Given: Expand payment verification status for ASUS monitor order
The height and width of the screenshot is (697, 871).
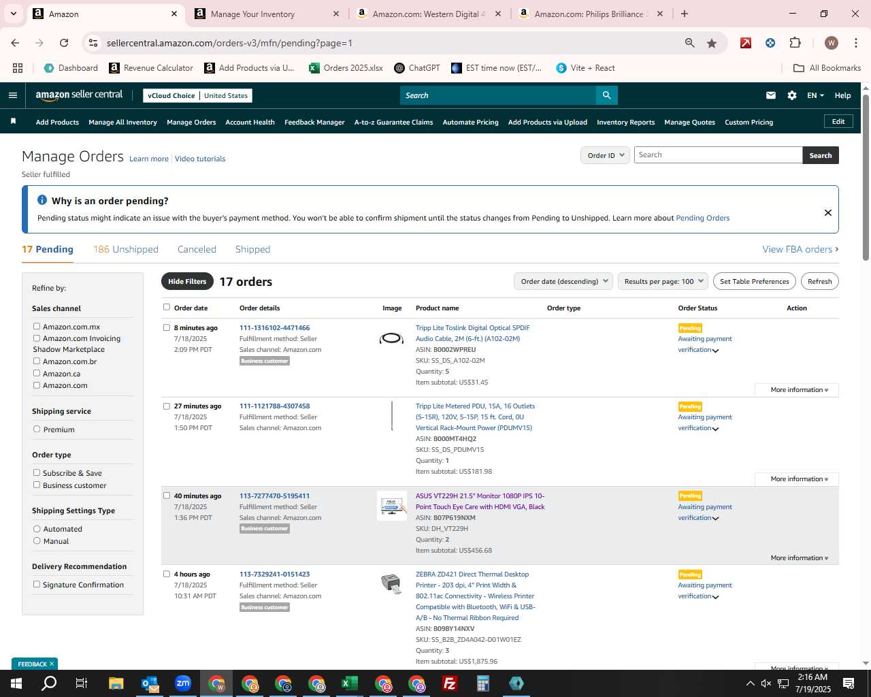Looking at the screenshot, I should click(715, 519).
